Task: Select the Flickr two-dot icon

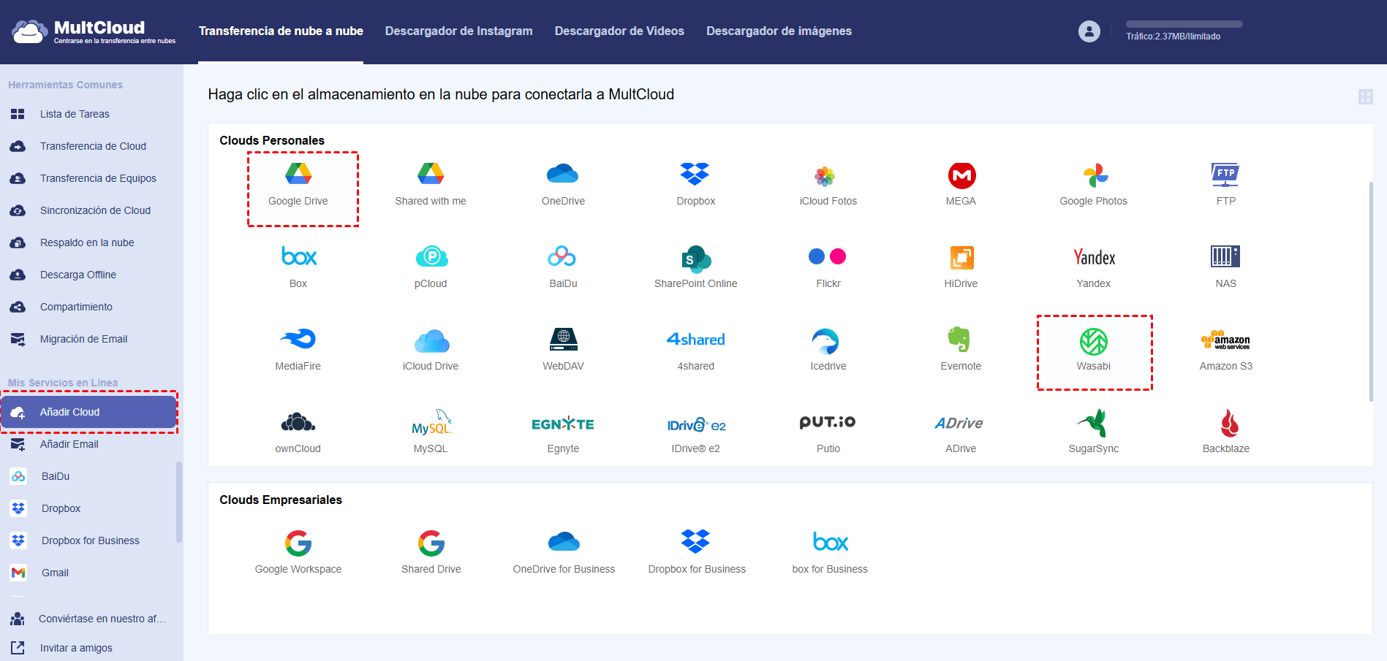Action: pos(828,256)
